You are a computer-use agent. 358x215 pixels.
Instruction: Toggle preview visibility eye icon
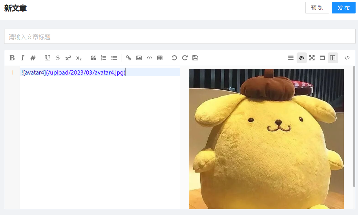301,58
